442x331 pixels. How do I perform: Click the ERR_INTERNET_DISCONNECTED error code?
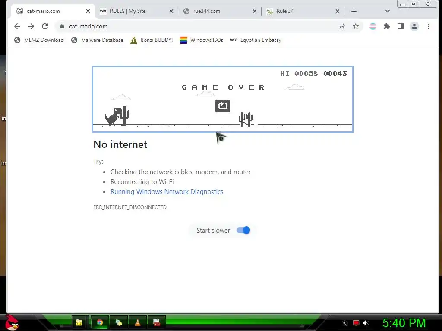(130, 207)
